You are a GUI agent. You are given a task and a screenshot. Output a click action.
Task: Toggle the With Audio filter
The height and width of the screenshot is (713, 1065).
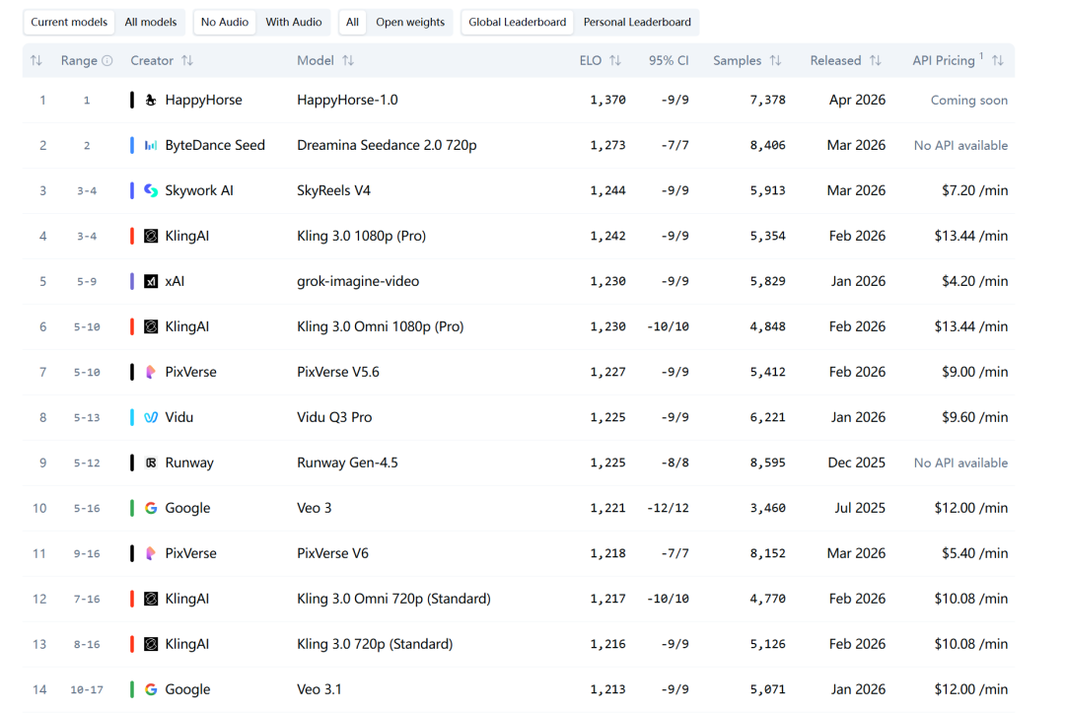click(294, 22)
